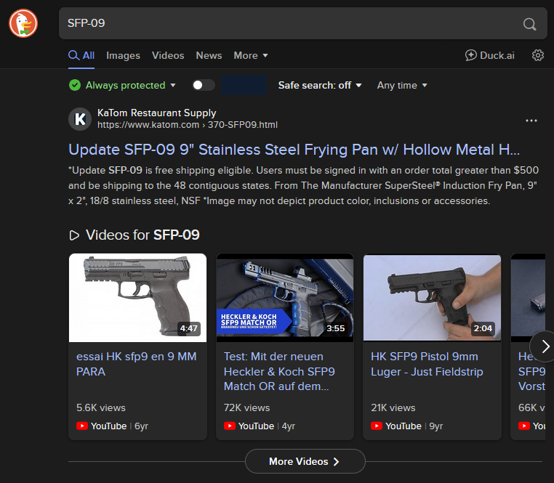Open HK SFP9 Pistol 9mm Luger video title
554x483 pixels.
[427, 364]
